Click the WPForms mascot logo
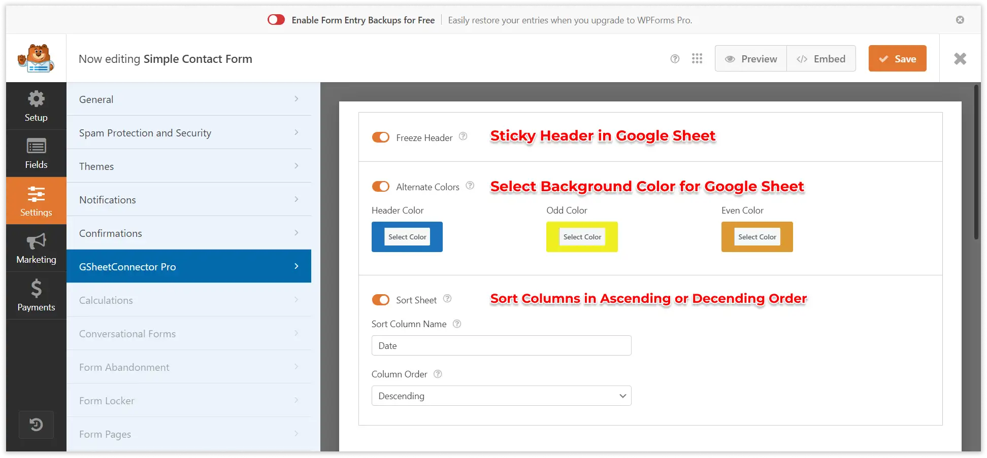 tap(36, 58)
